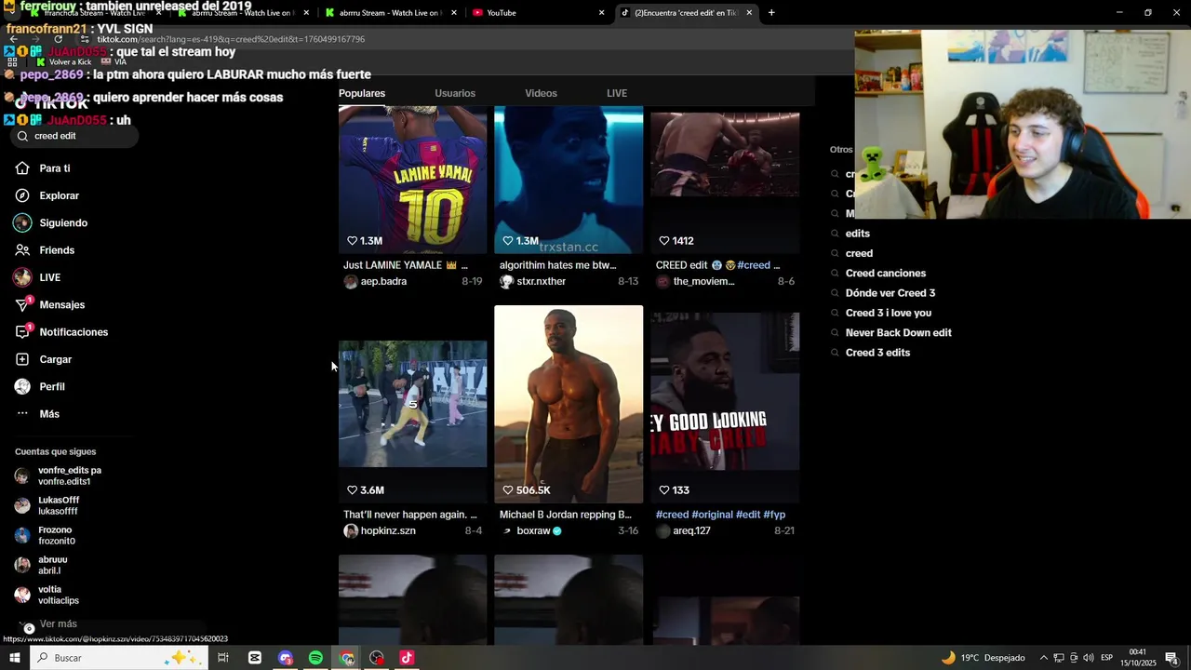This screenshot has width=1191, height=670.
Task: Click search icon next to Never Back Down edit
Action: coord(836,333)
